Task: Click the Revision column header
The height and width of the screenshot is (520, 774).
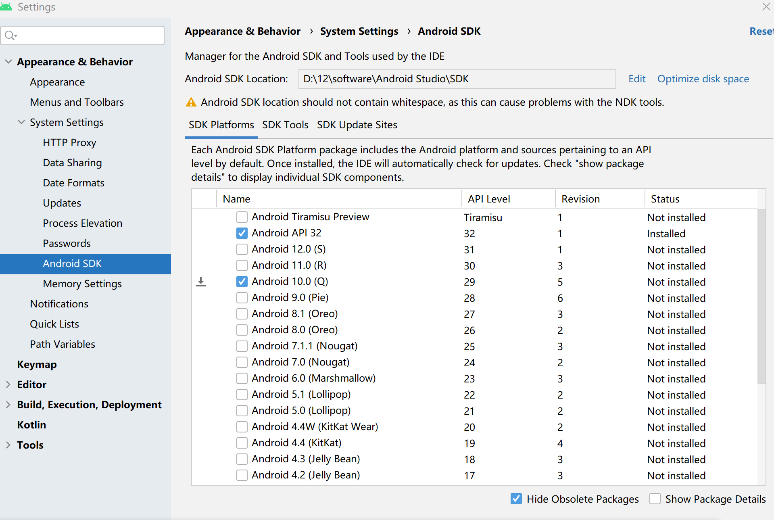Action: 600,199
